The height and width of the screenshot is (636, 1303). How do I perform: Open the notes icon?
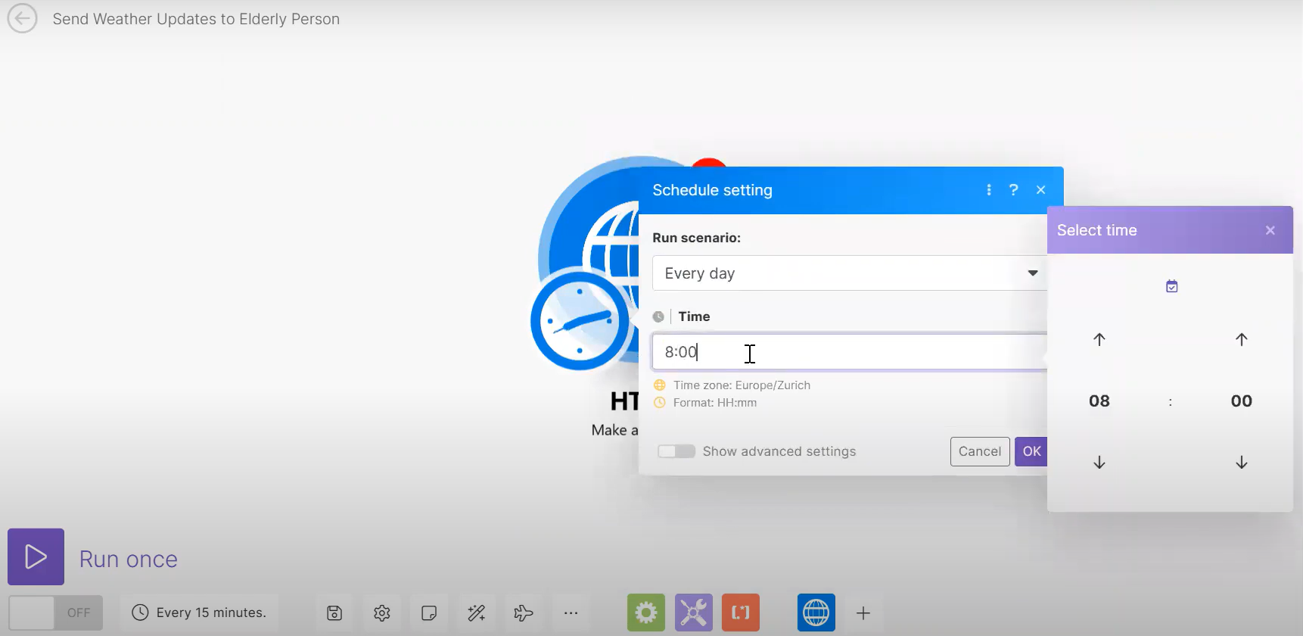coord(429,613)
